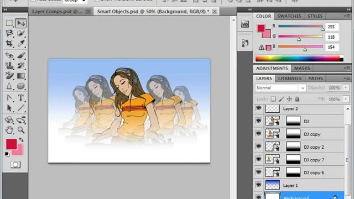
Task: Lock layer position icon
Action: click(x=289, y=99)
